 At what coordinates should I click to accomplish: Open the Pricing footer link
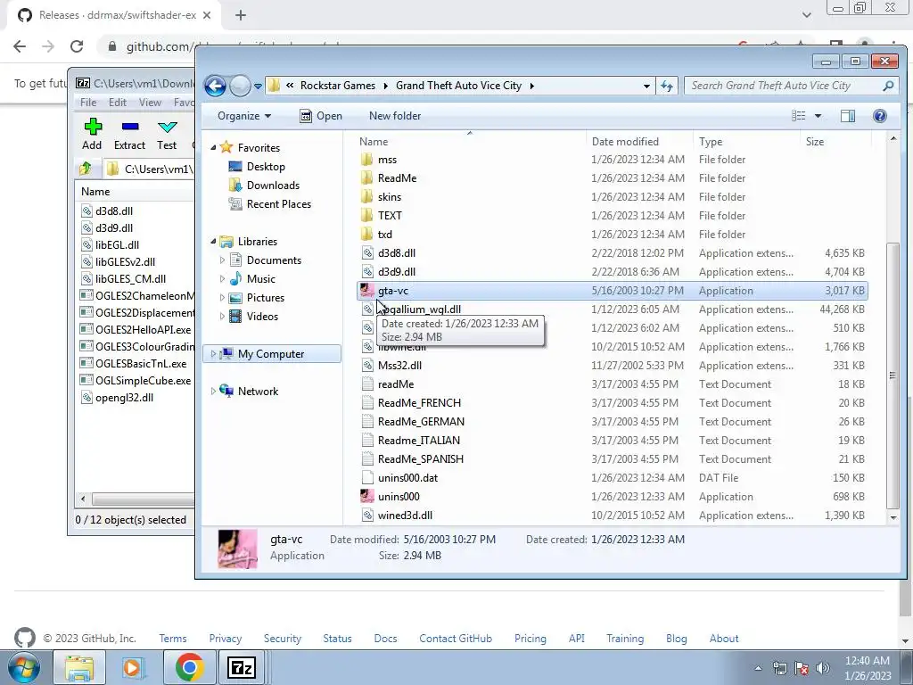pyautogui.click(x=530, y=639)
